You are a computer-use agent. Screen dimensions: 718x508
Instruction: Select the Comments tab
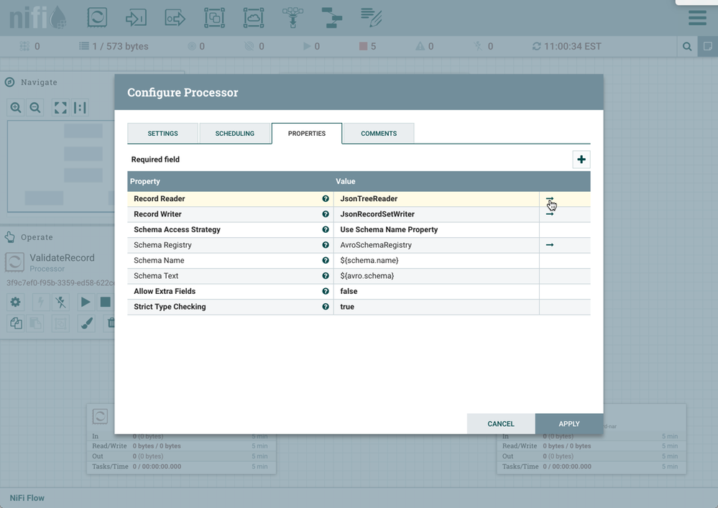tap(379, 134)
